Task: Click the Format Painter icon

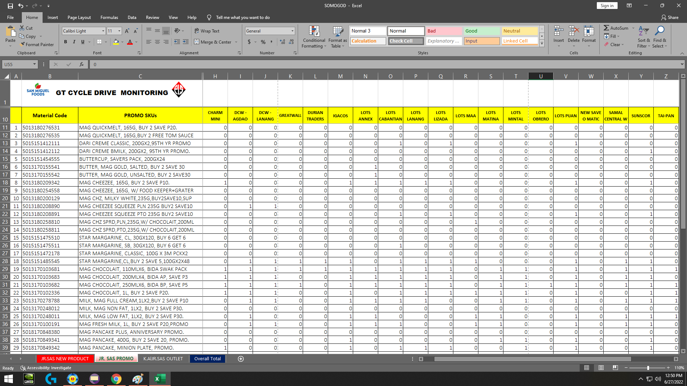Action: [x=23, y=44]
